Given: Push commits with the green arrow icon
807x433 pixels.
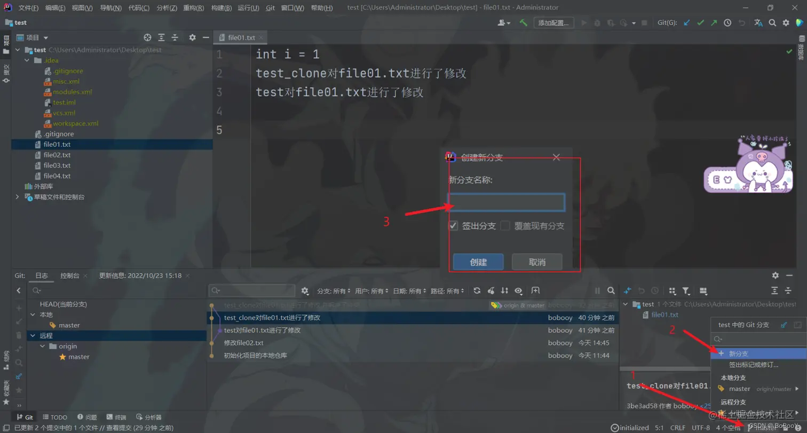Looking at the screenshot, I should (714, 23).
